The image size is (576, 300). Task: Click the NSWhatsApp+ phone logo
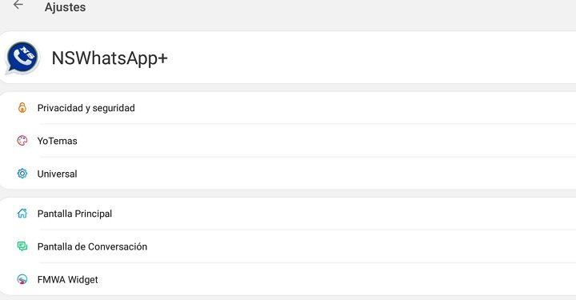pos(22,58)
